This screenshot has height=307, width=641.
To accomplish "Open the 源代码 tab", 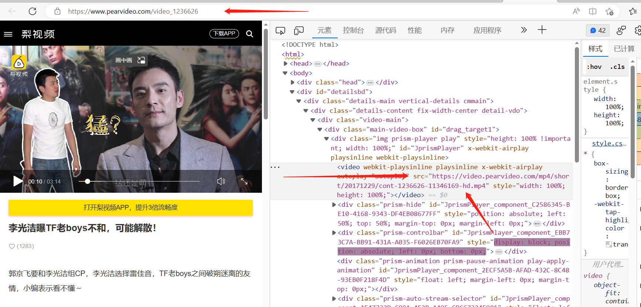I will (x=386, y=30).
